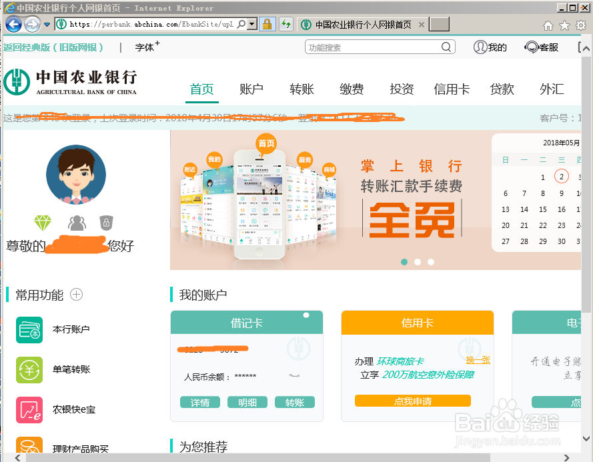Click the 点我申请 orange button
593x462 pixels.
coord(413,401)
